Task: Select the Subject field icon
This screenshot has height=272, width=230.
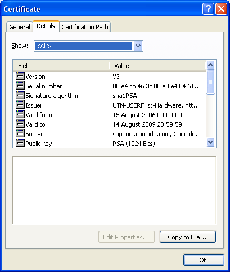Action: click(x=20, y=133)
